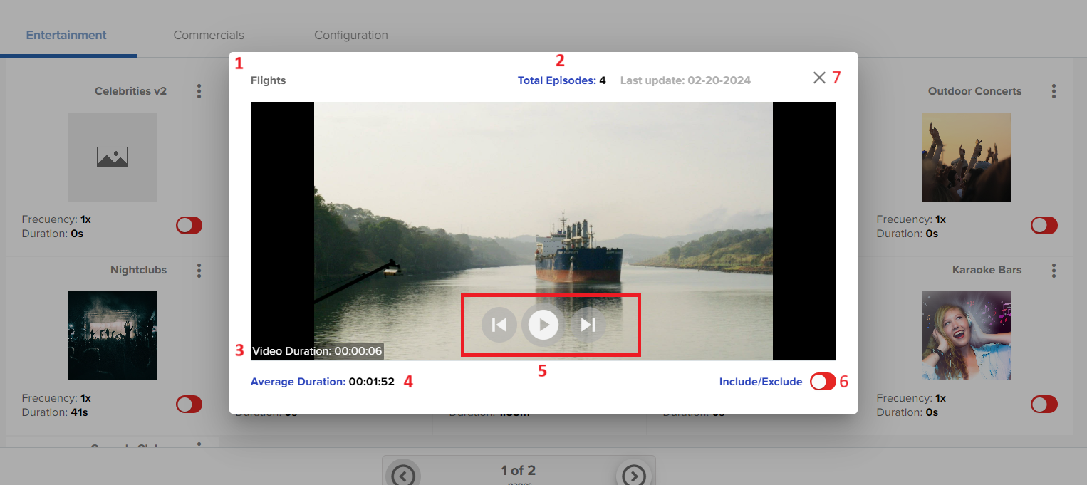Screen dimensions: 1087x485
Task: Go to next page arrow
Action: click(x=633, y=474)
